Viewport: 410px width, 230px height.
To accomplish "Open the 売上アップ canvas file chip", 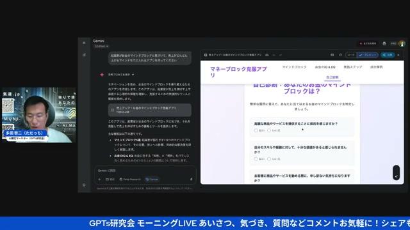I will [x=149, y=110].
